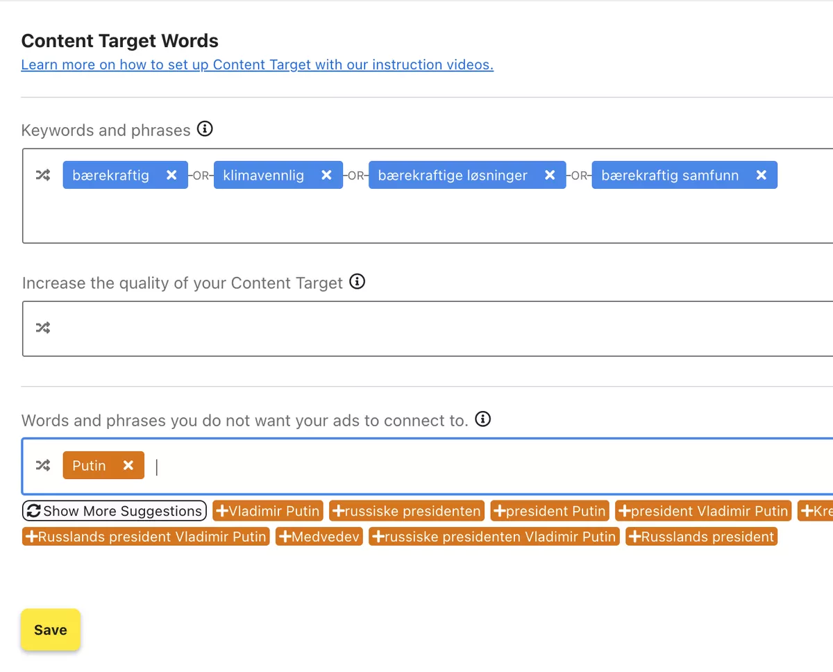
Task: Remove the Putin exclusion tag
Action: (x=128, y=465)
